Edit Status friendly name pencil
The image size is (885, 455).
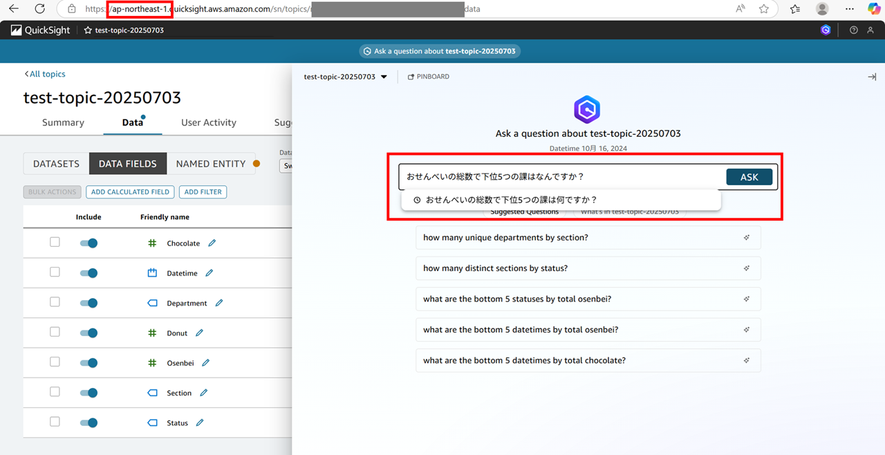point(200,423)
